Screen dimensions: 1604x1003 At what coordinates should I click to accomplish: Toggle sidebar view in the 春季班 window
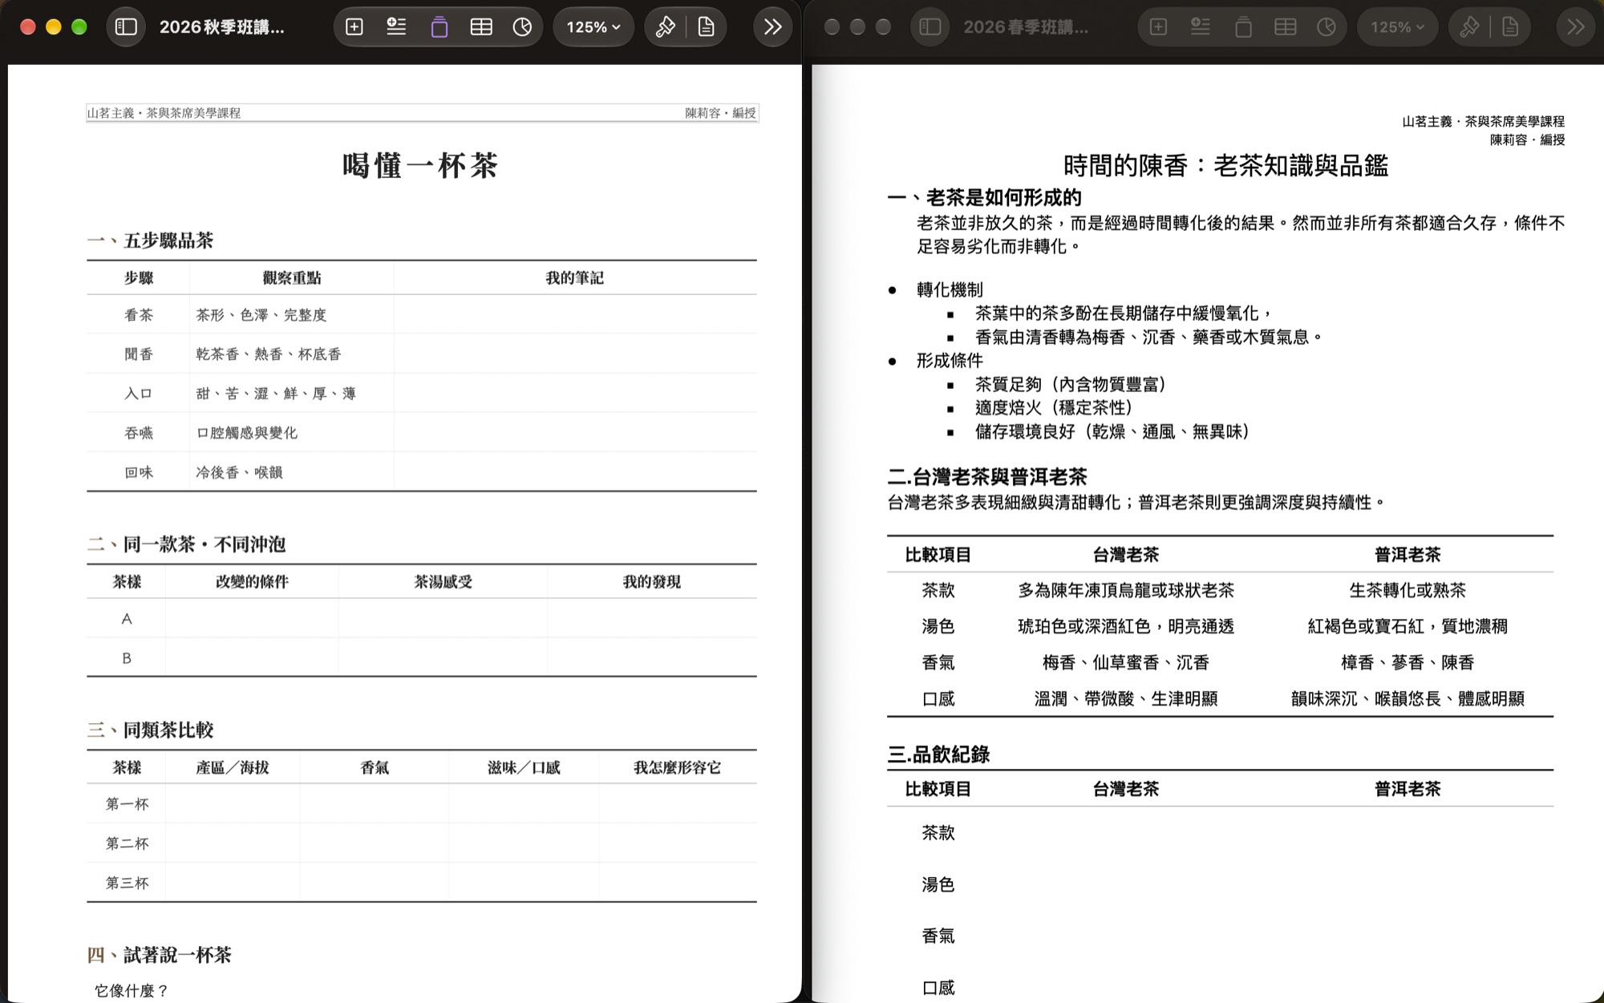click(x=930, y=27)
